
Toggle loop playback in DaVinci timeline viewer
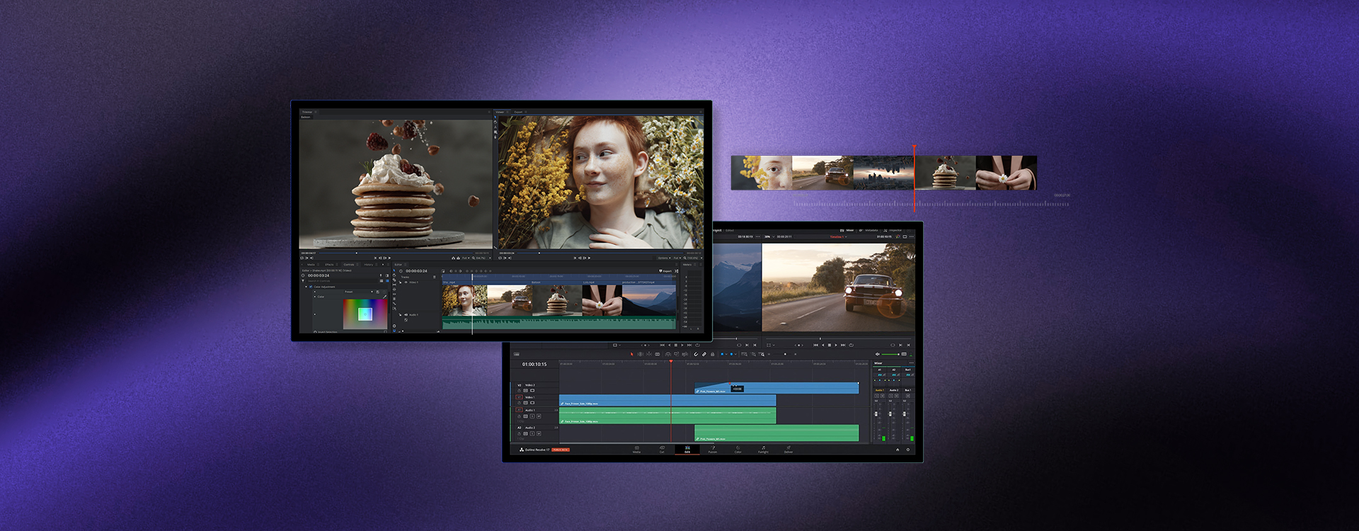(851, 345)
